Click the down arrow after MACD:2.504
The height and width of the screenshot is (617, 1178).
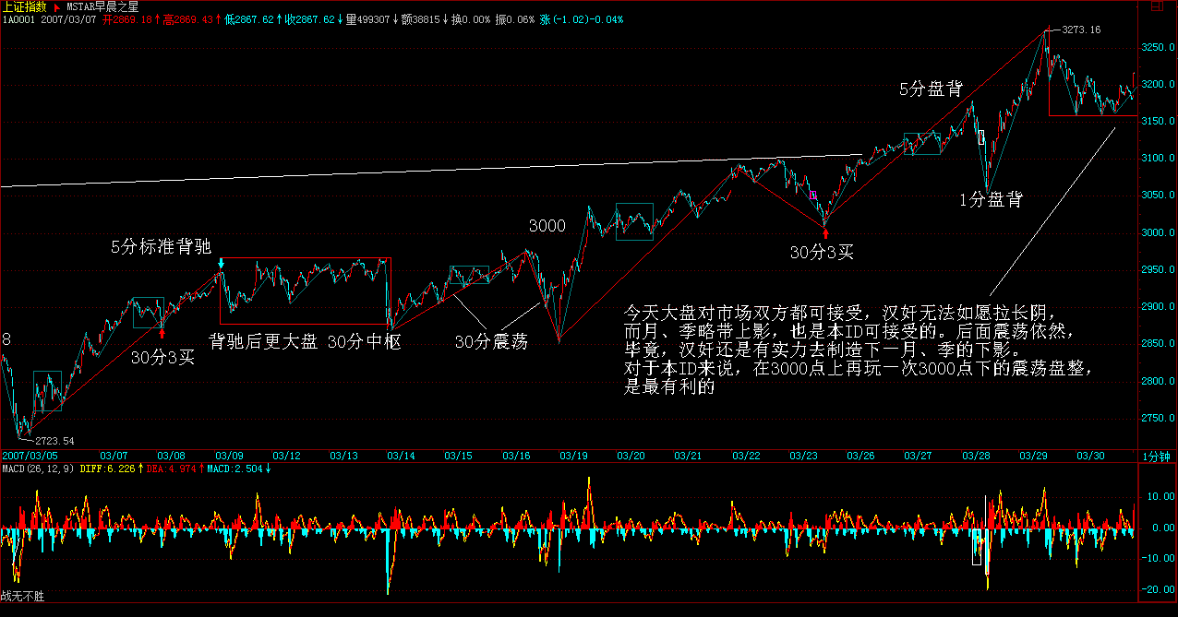270,469
